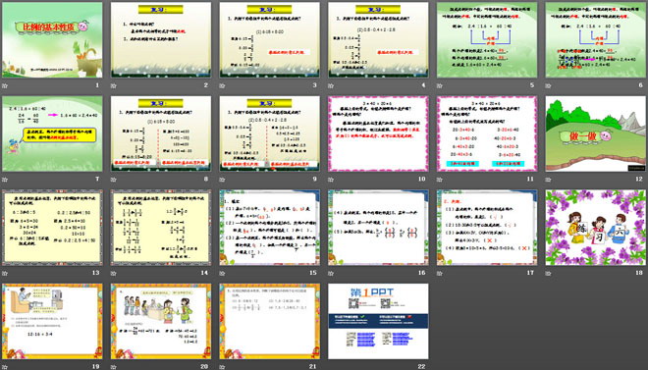This screenshot has width=648, height=370.
Task: Click the star icon below slide 8
Action: point(114,180)
